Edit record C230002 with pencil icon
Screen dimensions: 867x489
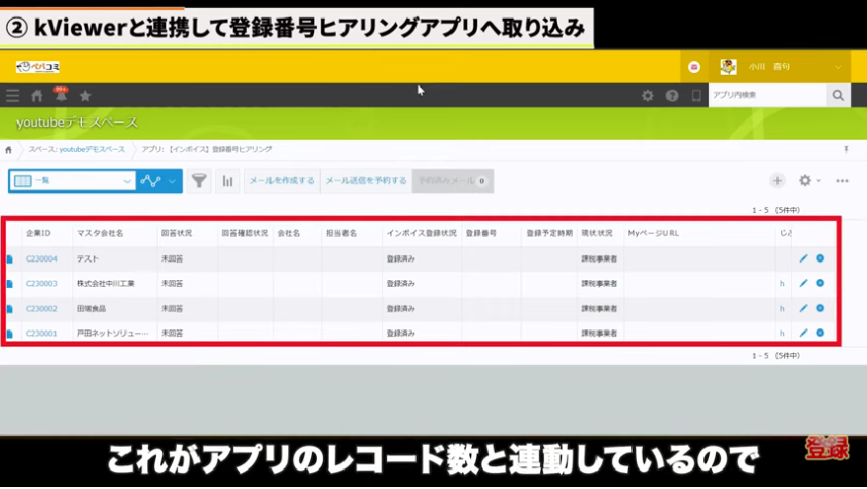[x=804, y=308]
